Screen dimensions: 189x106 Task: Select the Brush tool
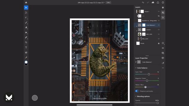point(26,23)
